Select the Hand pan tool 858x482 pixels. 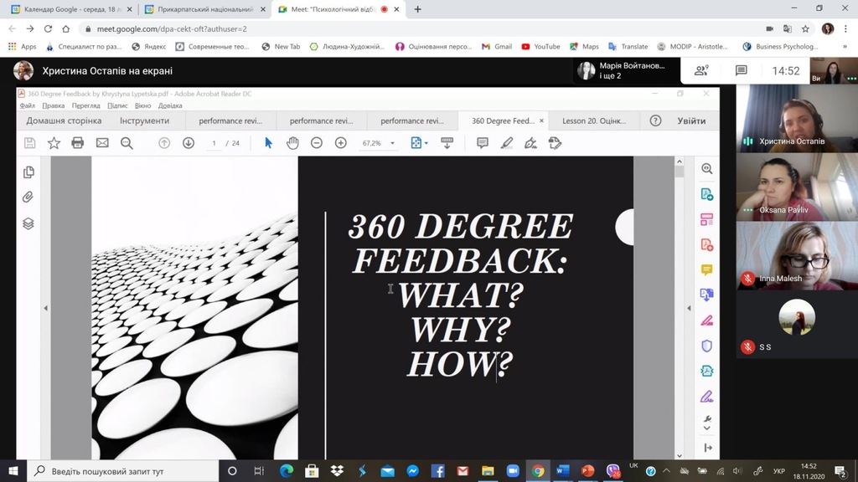coord(292,143)
